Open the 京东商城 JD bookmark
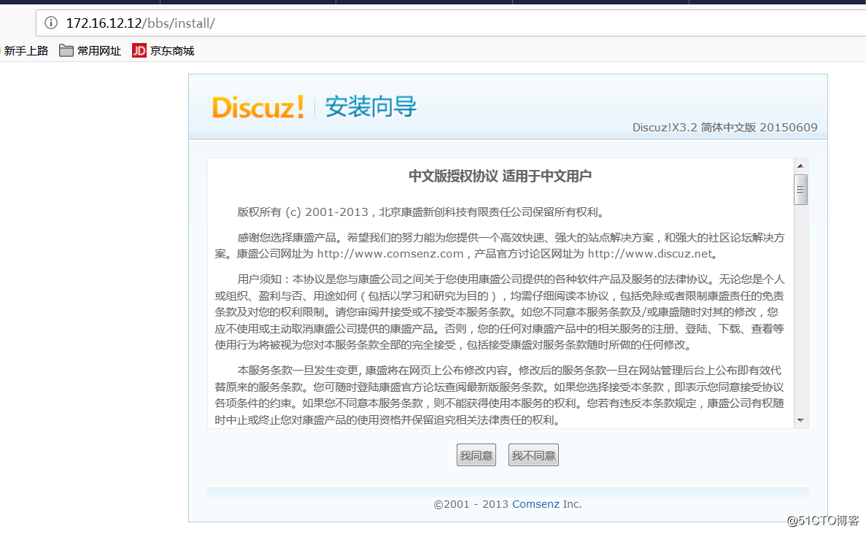 (163, 51)
